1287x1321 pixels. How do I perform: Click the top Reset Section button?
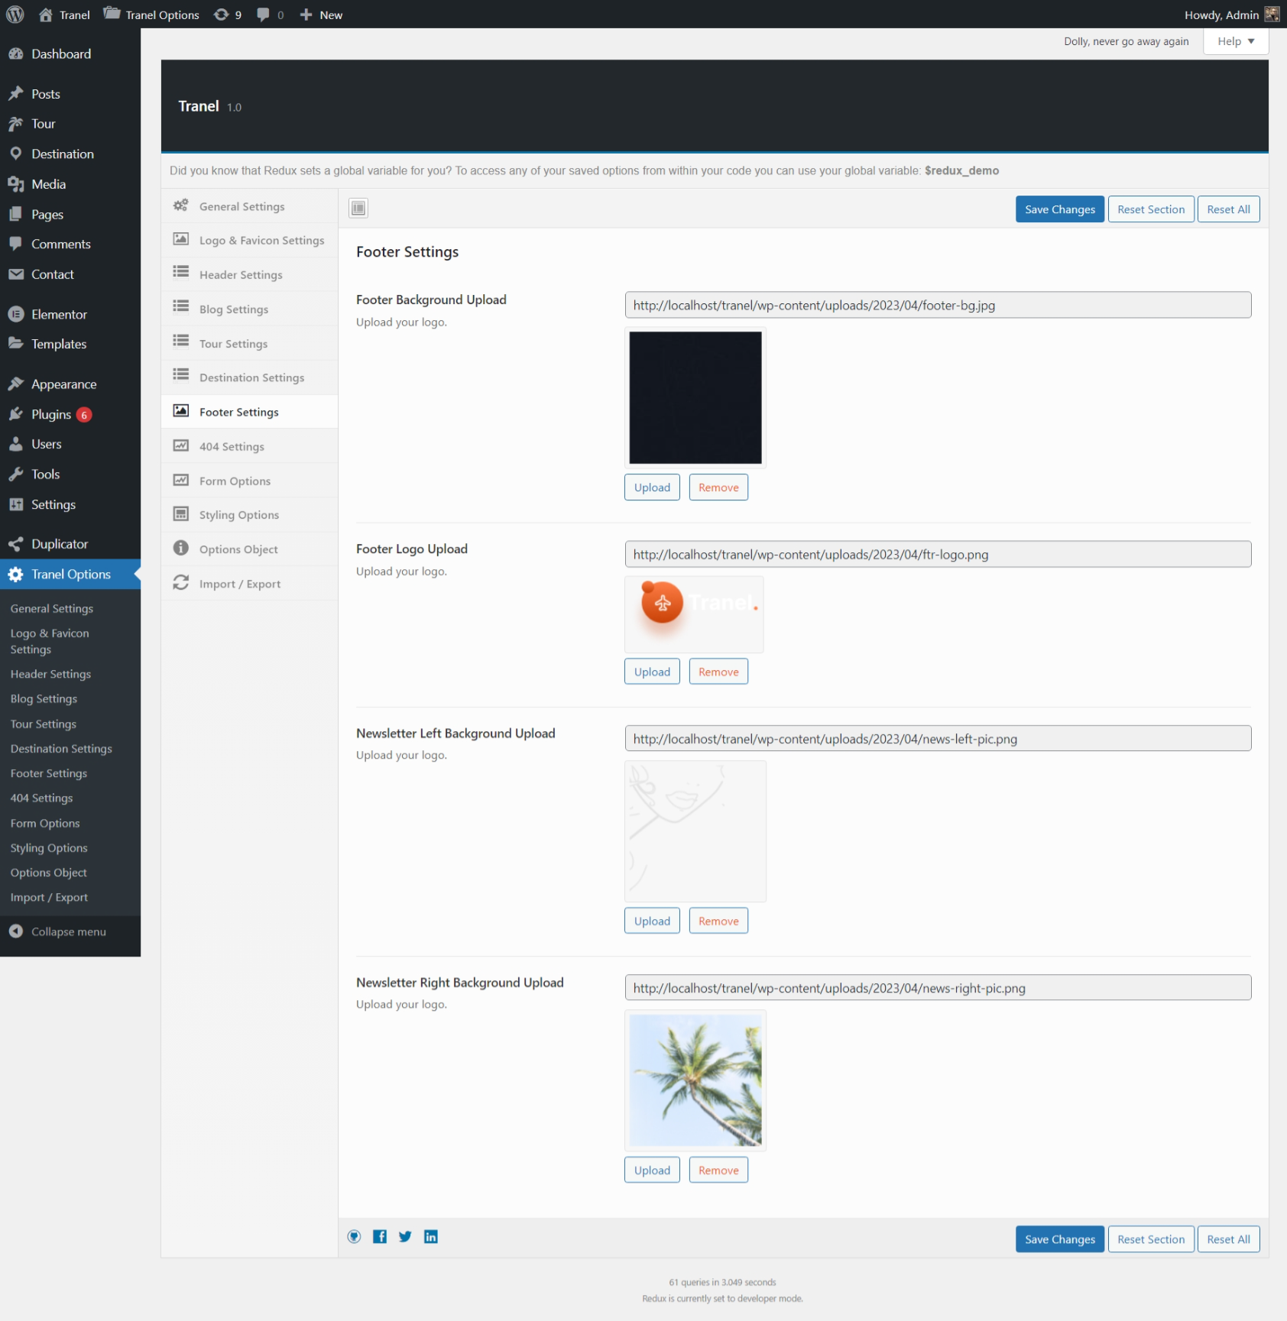pos(1151,209)
